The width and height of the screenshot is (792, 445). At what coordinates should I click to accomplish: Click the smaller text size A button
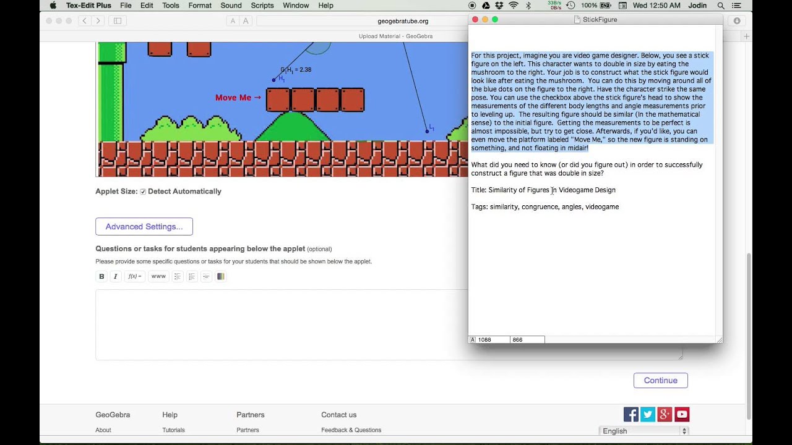point(233,21)
